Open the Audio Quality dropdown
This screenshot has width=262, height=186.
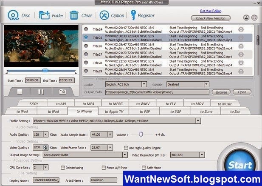click(x=45, y=134)
